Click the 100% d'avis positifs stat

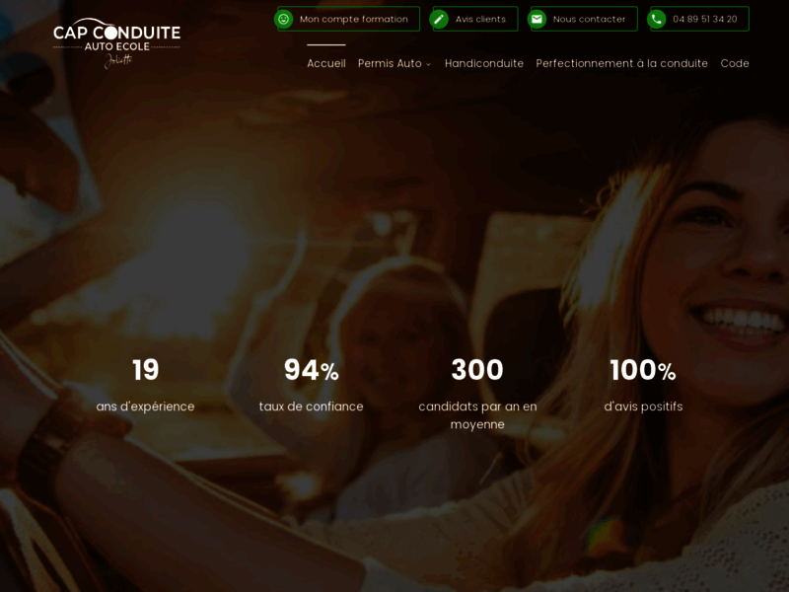coord(643,371)
